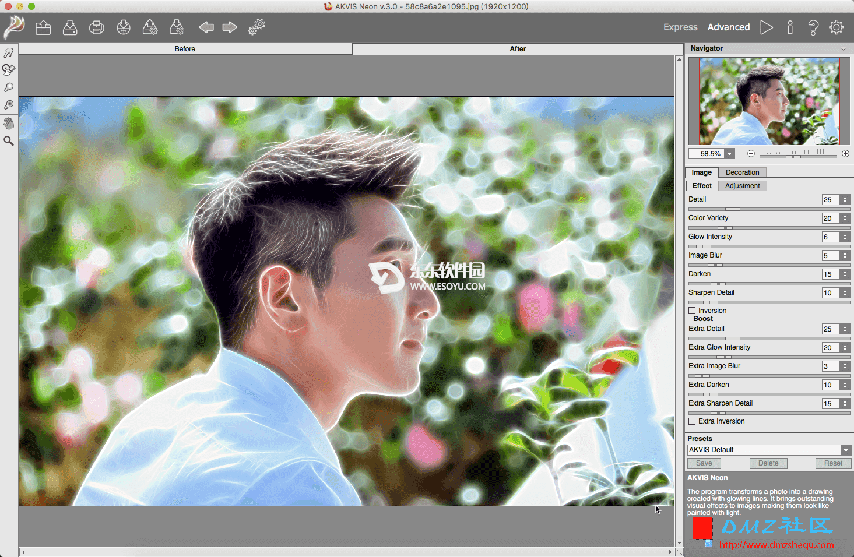Adjust Image Blur value stepper
854x557 pixels.
[845, 255]
